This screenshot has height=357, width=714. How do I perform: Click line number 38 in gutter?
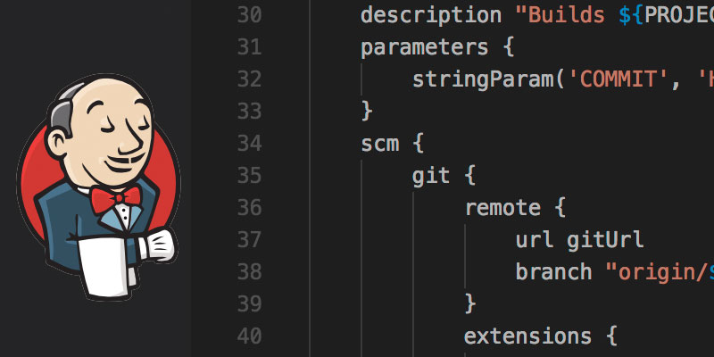point(249,272)
